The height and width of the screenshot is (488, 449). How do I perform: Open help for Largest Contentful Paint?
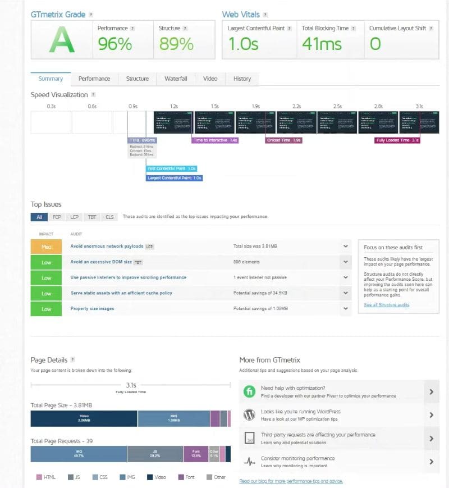(x=290, y=28)
